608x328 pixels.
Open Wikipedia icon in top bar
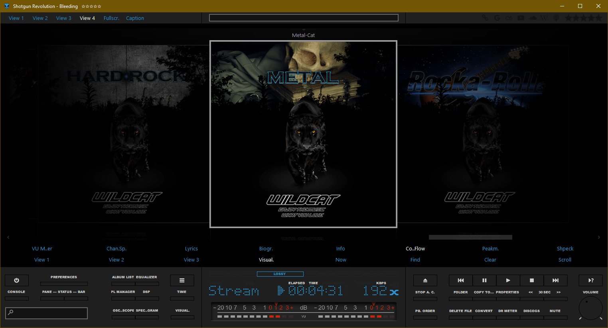544,18
